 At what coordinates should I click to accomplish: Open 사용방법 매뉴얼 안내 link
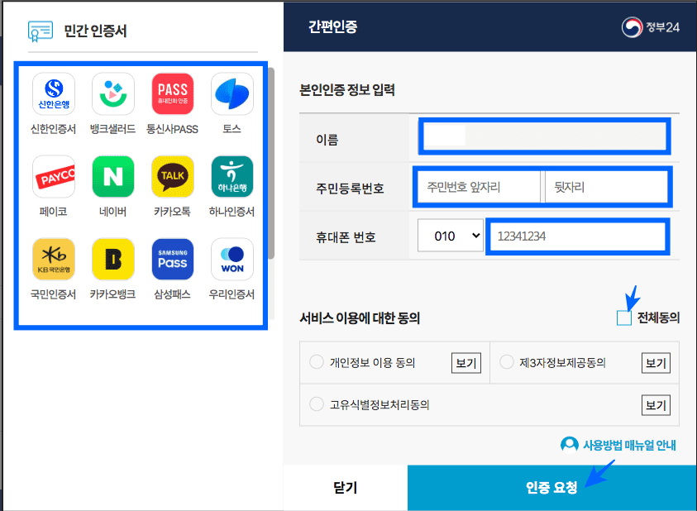(629, 445)
